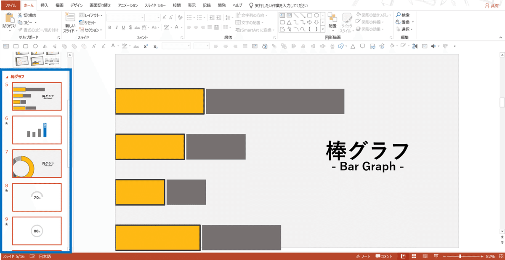Toggle Notes pane (ノート)
This screenshot has width=505, height=260.
(363, 256)
